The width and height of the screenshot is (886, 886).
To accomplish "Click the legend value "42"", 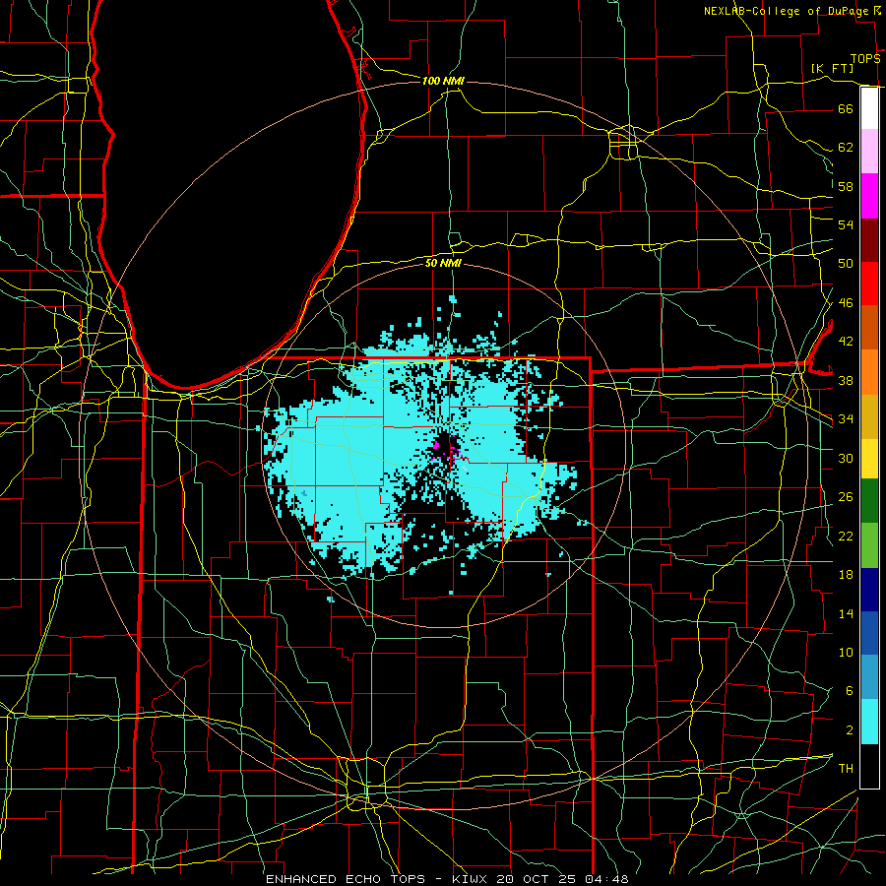I will pos(846,342).
